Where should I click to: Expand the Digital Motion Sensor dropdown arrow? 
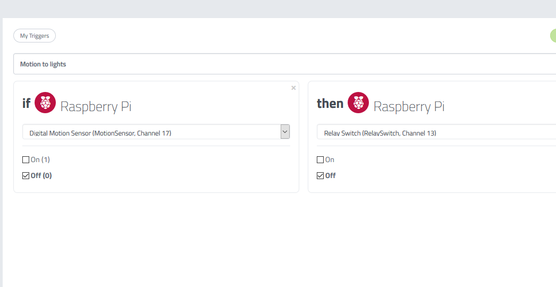(285, 132)
